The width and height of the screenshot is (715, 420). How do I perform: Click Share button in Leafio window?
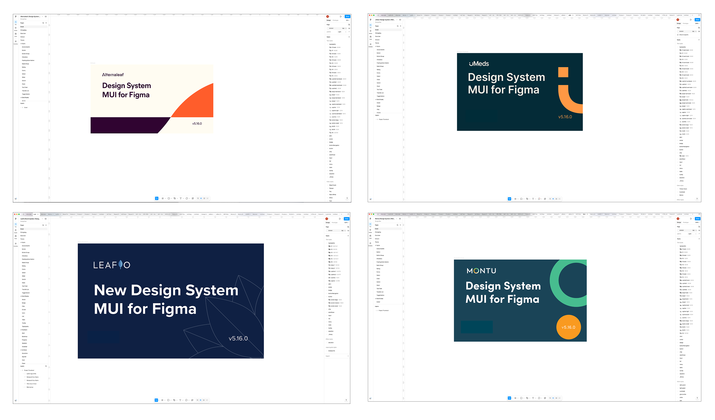[347, 219]
